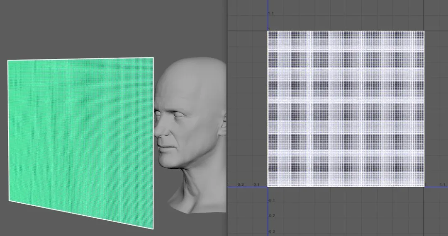The width and height of the screenshot is (448, 236).
Task: Click the -0.2 label on horizontal UV axis
Action: pos(240,185)
